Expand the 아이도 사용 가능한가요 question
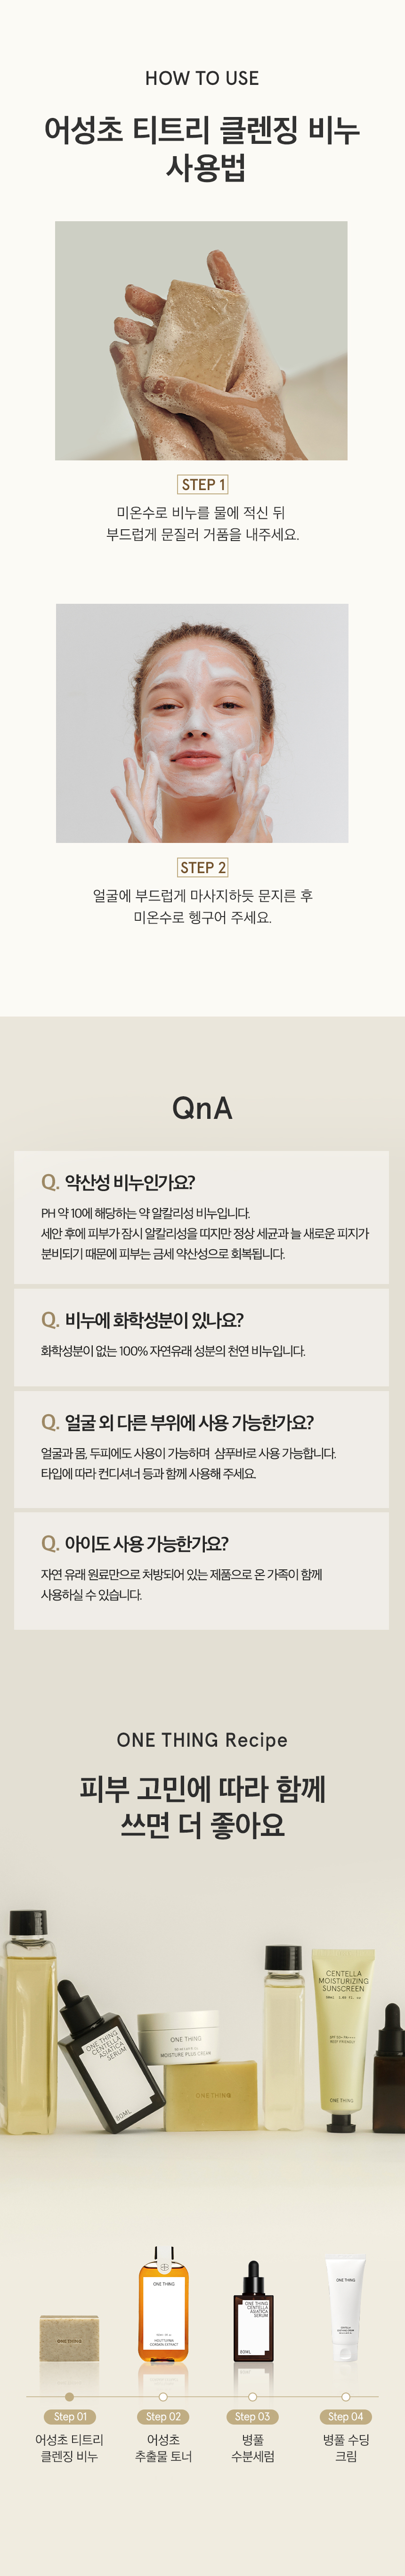405x2576 pixels. pyautogui.click(x=202, y=1570)
